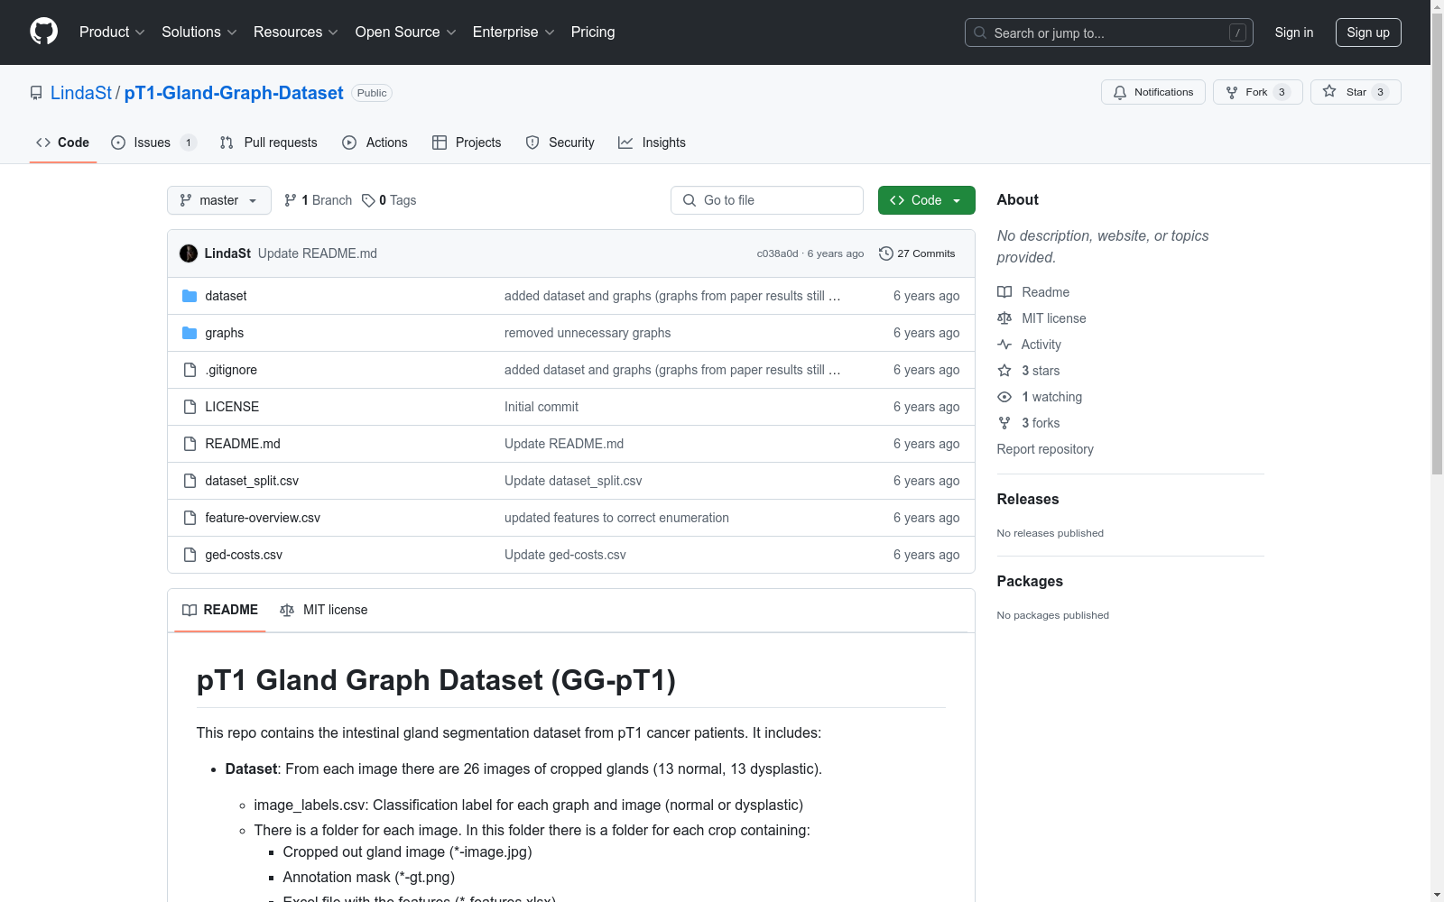Click the LindaSt avatar in commit row
The height and width of the screenshot is (902, 1444).
189,253
